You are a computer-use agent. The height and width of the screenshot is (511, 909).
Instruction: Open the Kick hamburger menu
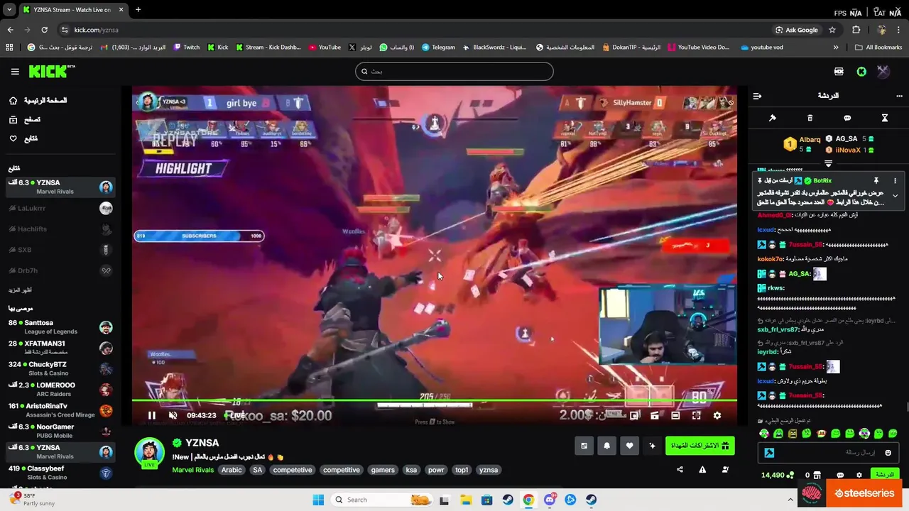15,72
